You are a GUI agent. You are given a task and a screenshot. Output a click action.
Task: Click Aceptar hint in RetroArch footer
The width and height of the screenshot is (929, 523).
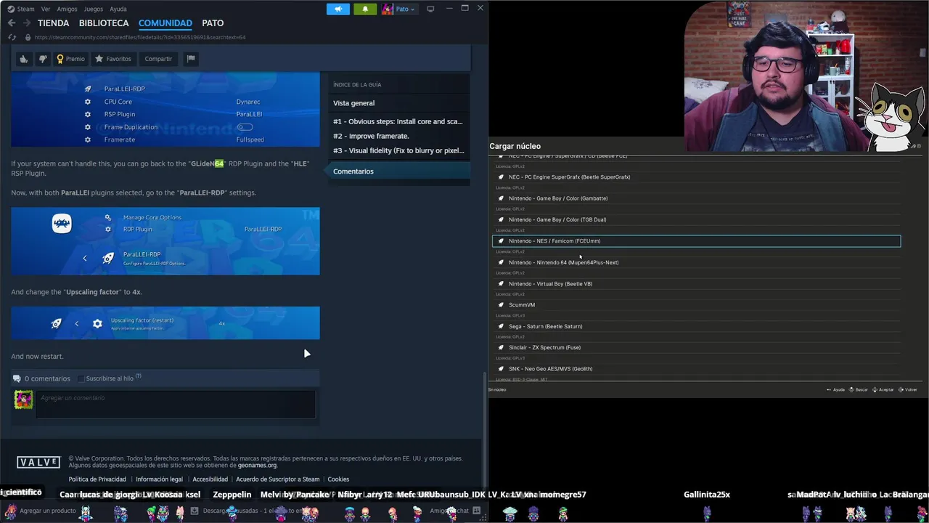point(883,390)
